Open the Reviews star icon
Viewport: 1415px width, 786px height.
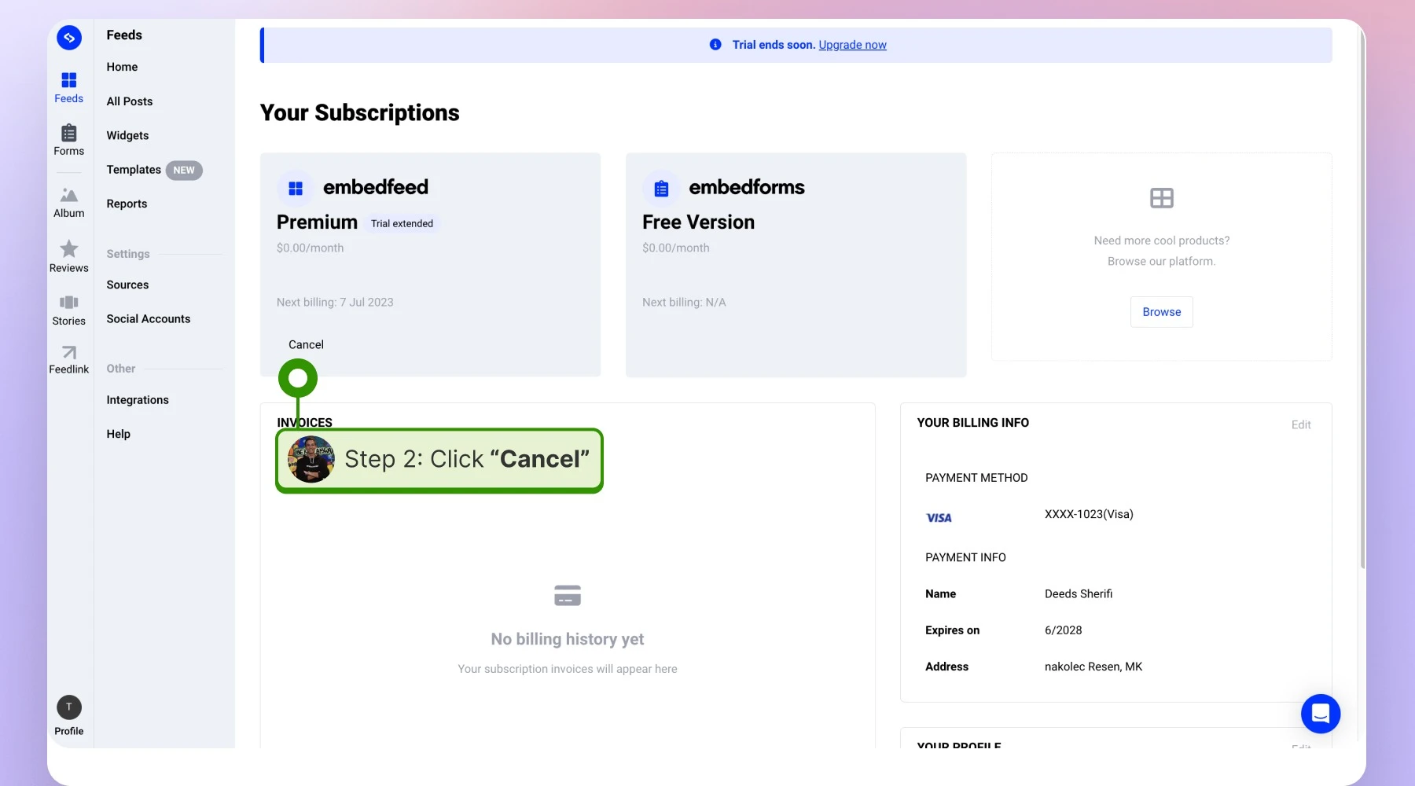(x=69, y=248)
